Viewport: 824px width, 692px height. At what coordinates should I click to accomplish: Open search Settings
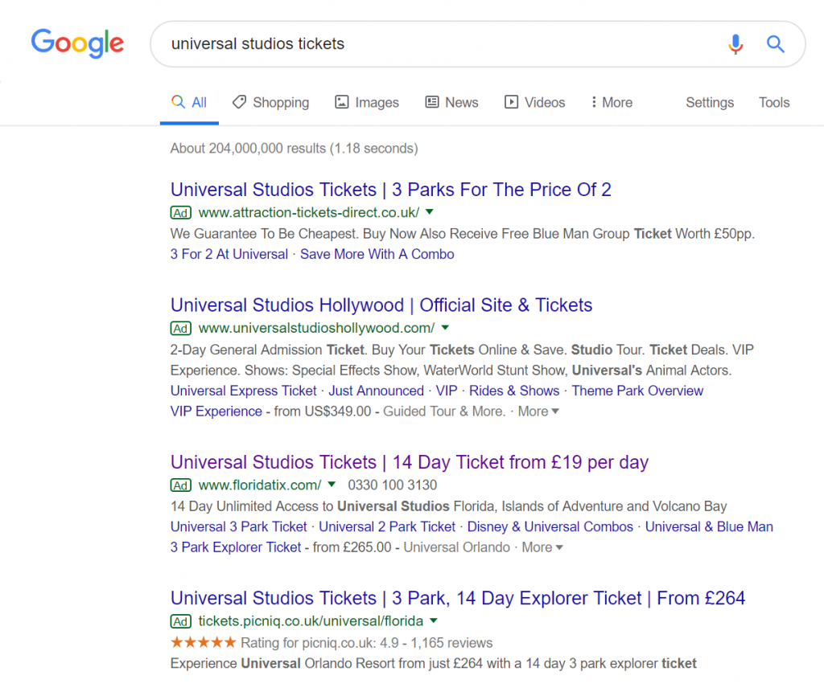pos(710,102)
